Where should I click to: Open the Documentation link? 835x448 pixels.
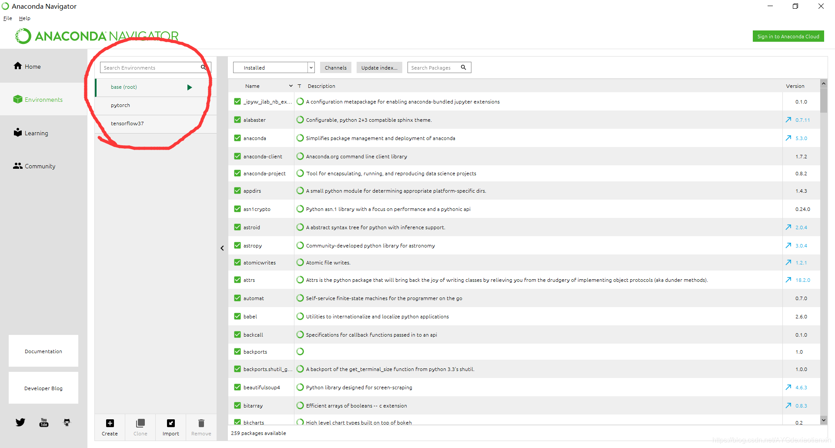point(43,351)
